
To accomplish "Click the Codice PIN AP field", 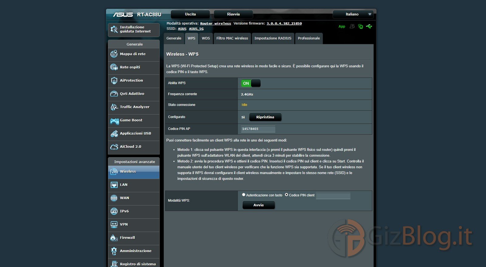I will (x=258, y=129).
